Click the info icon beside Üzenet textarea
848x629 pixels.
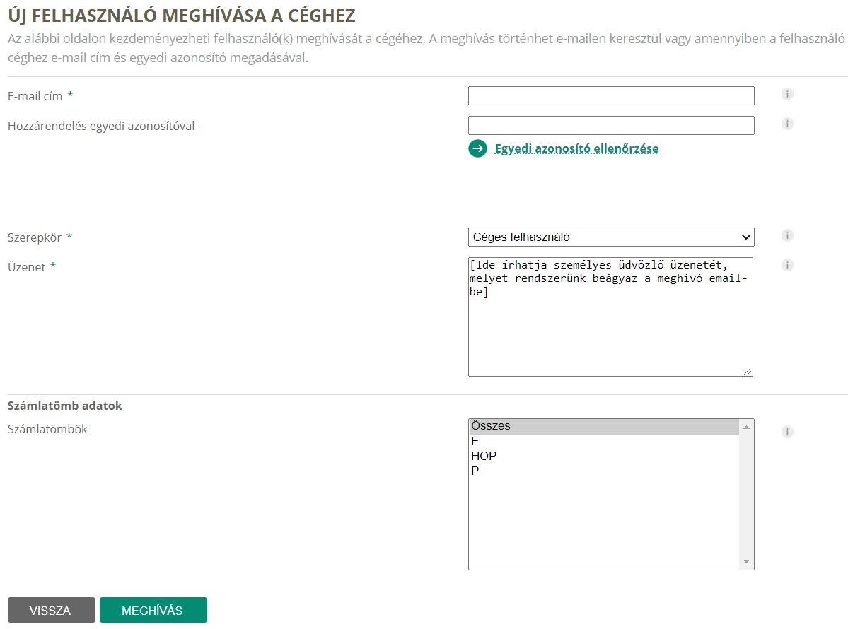[x=787, y=265]
